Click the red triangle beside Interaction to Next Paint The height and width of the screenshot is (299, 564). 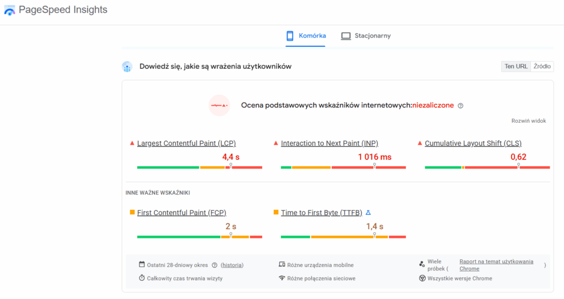(276, 143)
